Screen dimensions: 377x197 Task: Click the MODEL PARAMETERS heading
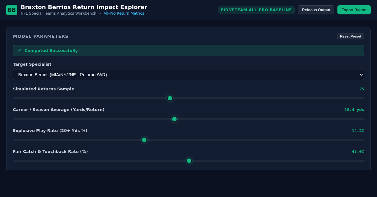(x=41, y=36)
